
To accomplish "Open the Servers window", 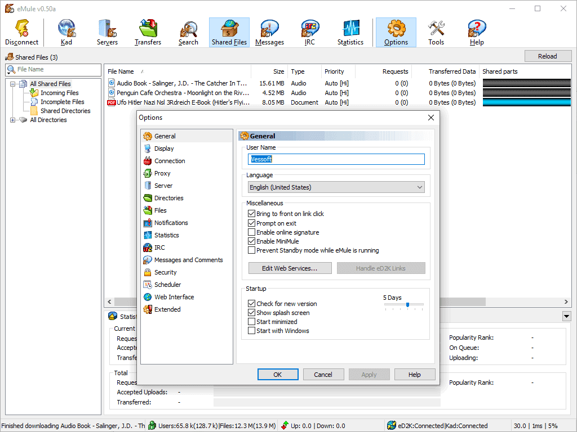I will 108,32.
